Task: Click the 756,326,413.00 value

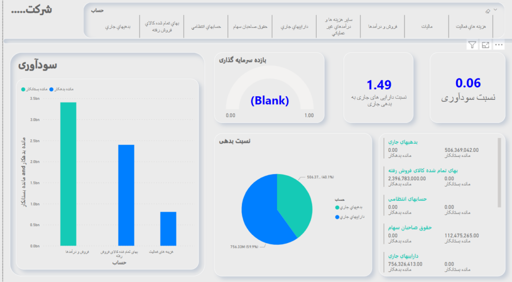Action: (x=405, y=264)
